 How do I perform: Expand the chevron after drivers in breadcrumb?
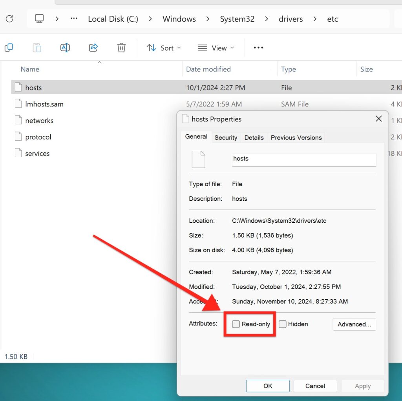tap(315, 19)
